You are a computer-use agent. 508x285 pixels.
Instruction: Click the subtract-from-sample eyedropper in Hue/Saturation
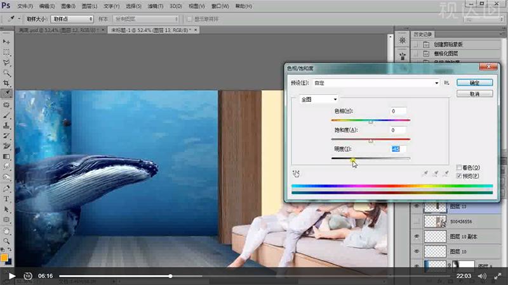pos(446,174)
